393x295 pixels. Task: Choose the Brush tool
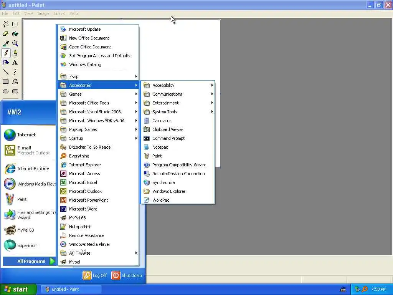click(x=15, y=53)
